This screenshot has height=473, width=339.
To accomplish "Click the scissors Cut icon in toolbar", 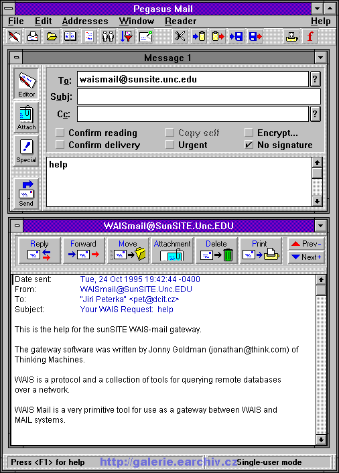I will tap(180, 36).
